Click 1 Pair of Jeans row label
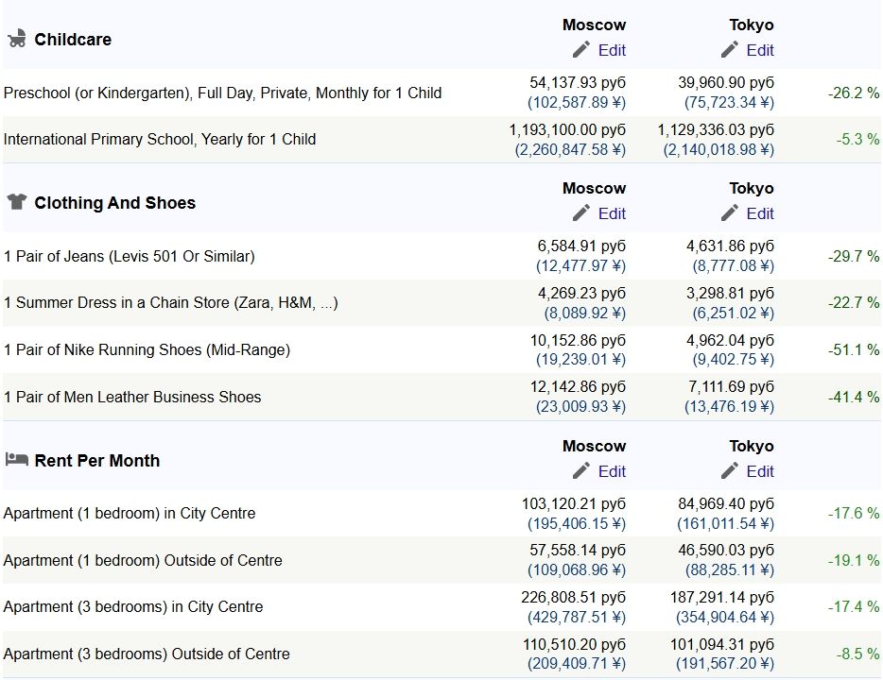 [129, 257]
